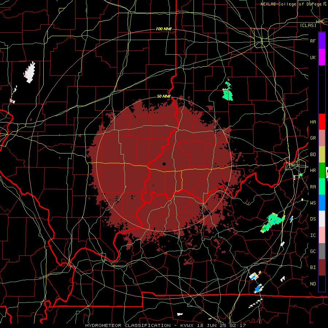
Task: Click the "ND" legend label
Action: pos(313,284)
